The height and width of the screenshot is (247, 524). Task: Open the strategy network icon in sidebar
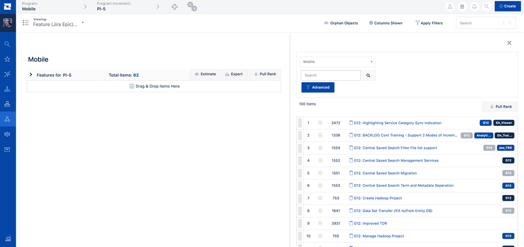[x=7, y=74]
